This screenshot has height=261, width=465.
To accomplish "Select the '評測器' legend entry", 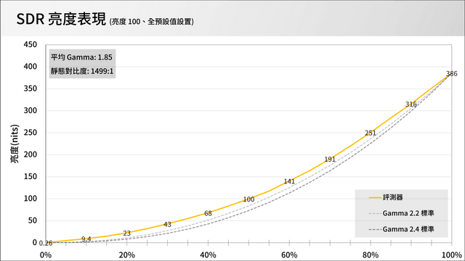I will point(392,197).
